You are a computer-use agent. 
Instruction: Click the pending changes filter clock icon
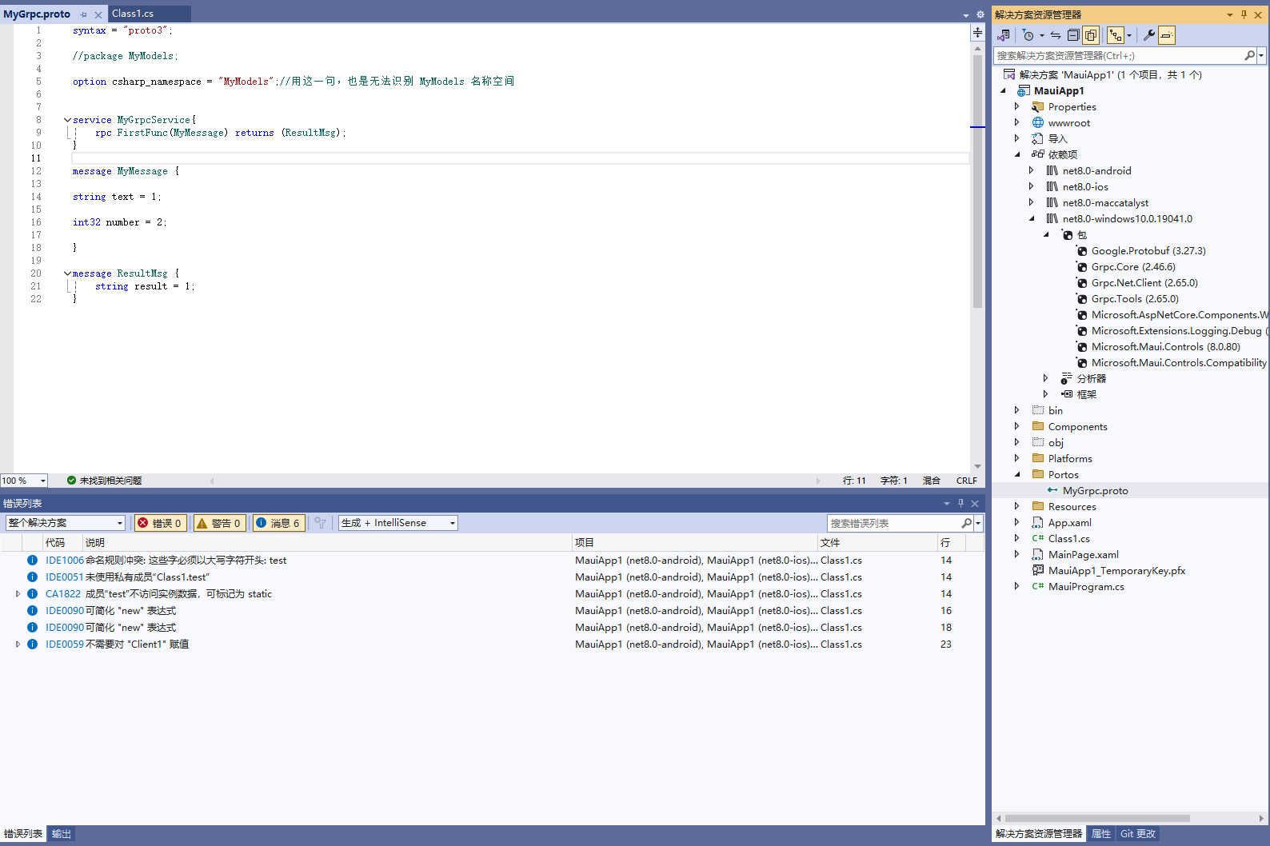pos(1029,35)
